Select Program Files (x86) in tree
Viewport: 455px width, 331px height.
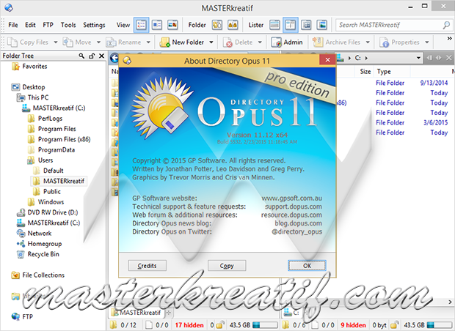click(64, 139)
